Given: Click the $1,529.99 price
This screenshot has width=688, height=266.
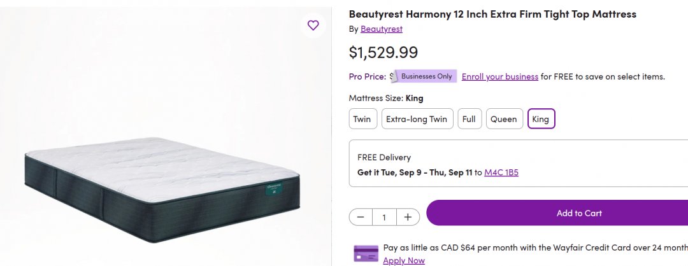Looking at the screenshot, I should pyautogui.click(x=383, y=52).
